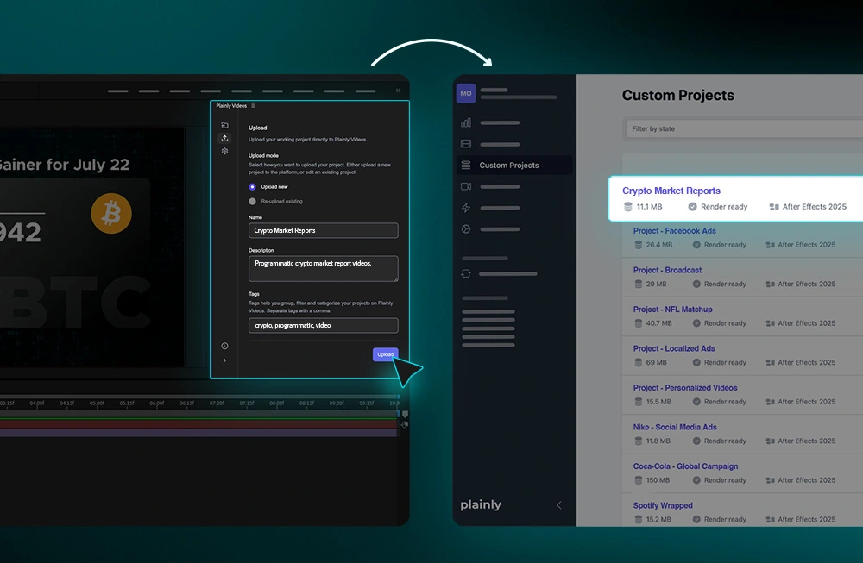
Task: Open the circular wheel icon in Plainly sidebar
Action: [x=466, y=229]
